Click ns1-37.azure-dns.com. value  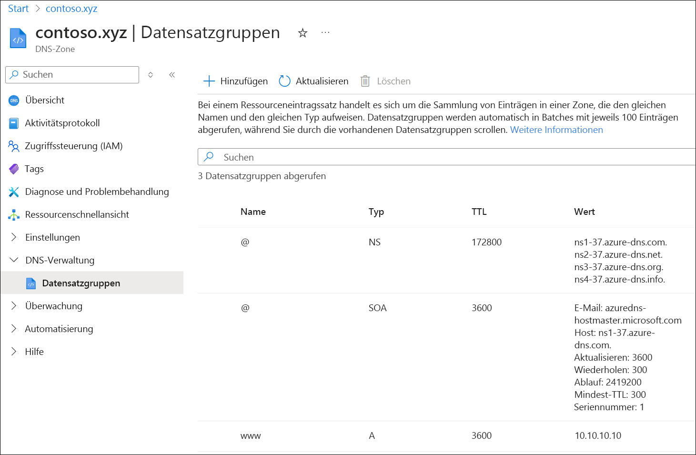620,243
